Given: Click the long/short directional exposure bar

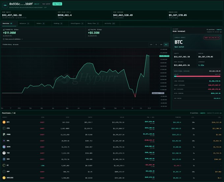Looking at the screenshot, I should click(197, 76).
